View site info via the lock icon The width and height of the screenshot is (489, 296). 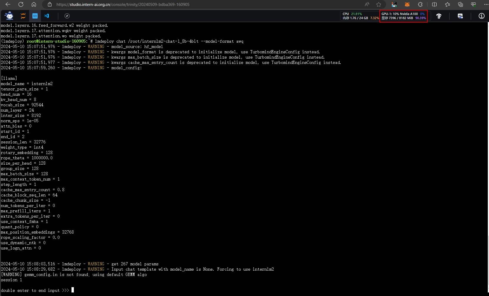[x=50, y=4]
